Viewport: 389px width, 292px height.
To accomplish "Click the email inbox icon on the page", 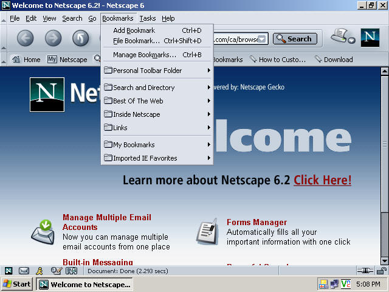I will 43,232.
